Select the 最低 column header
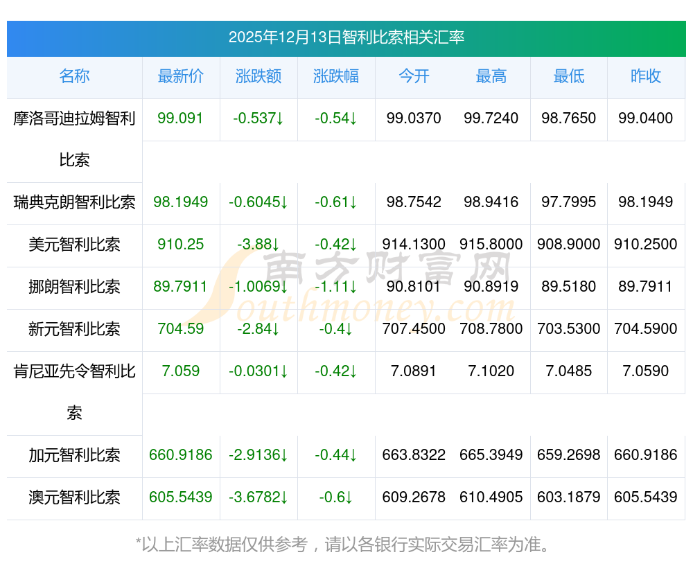 coord(569,76)
